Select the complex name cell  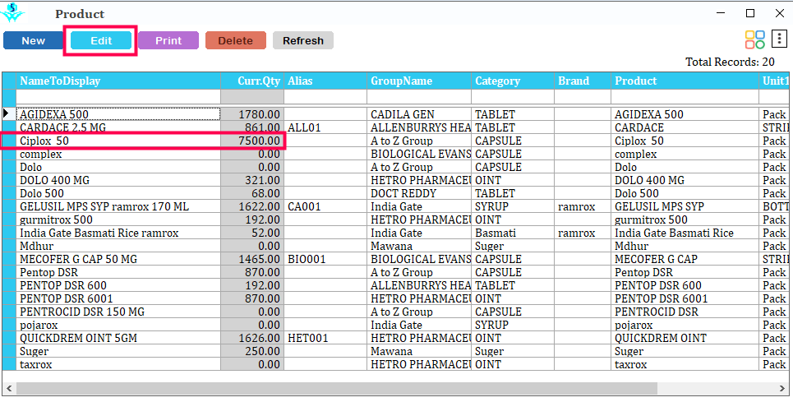tap(118, 154)
